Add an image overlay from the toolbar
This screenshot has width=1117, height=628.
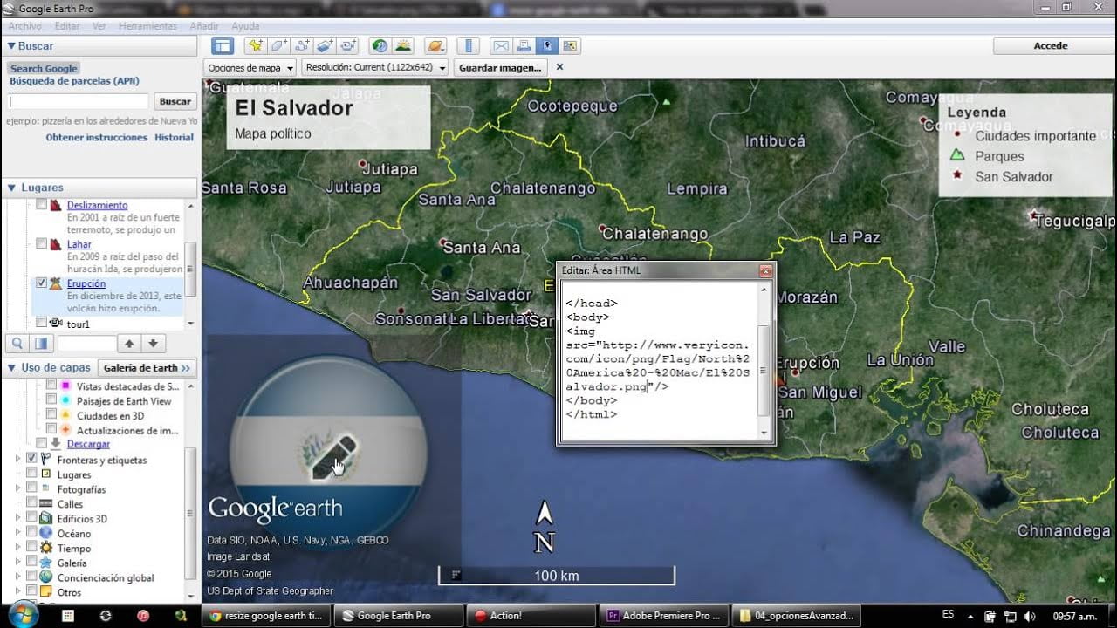pos(326,46)
